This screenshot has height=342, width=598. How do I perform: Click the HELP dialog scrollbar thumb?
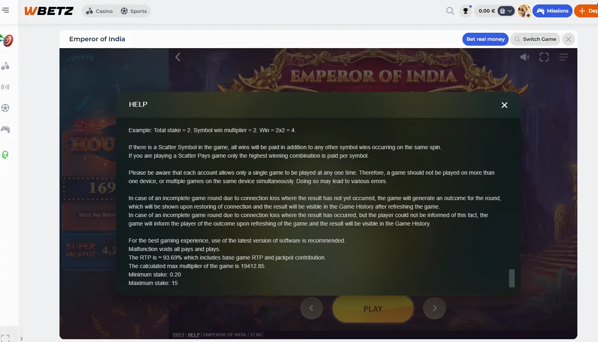point(512,278)
